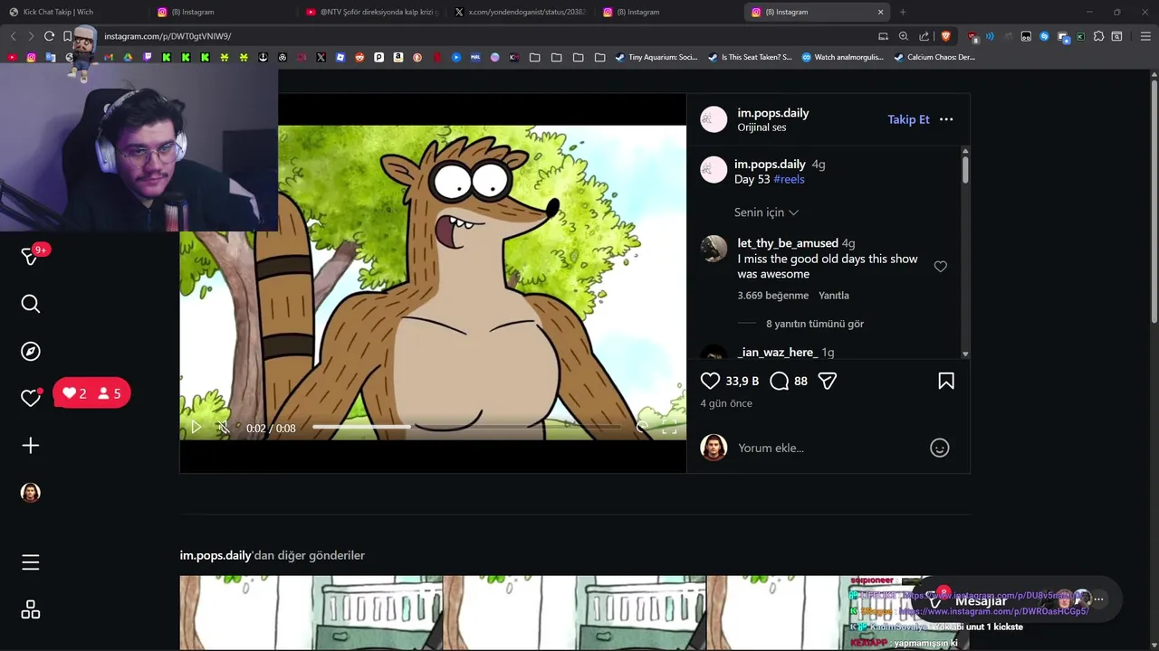Screen dimensions: 1159x651
Task: Share the post with the paper plane icon
Action: tap(827, 381)
